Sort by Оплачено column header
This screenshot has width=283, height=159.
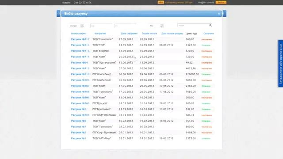click(209, 34)
